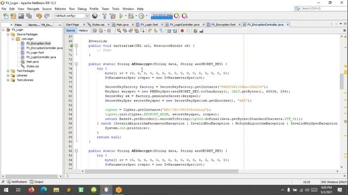Image resolution: width=348 pixels, height=195 pixels.
Task: Click the Find Selection magnifier icon
Action: (x=119, y=31)
